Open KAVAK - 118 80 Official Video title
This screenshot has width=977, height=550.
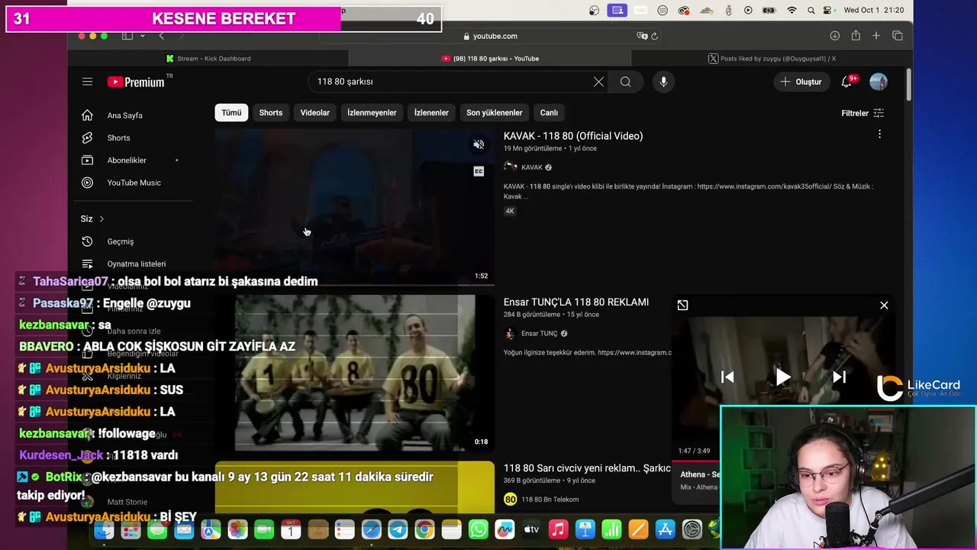coord(573,136)
